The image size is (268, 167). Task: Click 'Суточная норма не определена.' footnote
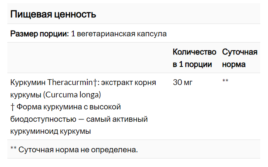pyautogui.click(x=78, y=150)
